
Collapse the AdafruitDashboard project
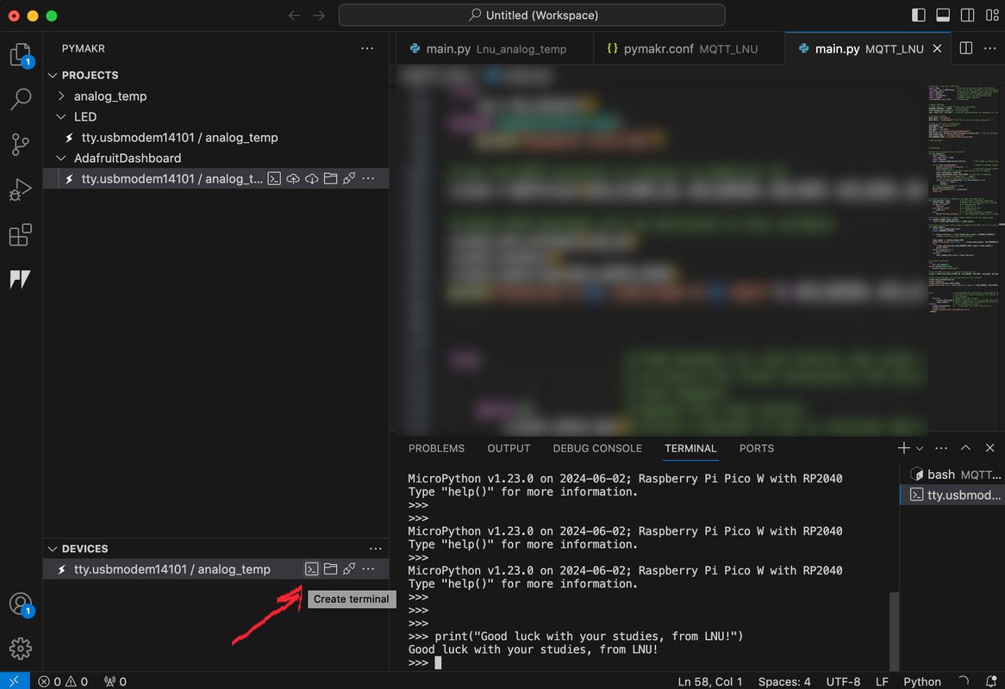pyautogui.click(x=61, y=158)
